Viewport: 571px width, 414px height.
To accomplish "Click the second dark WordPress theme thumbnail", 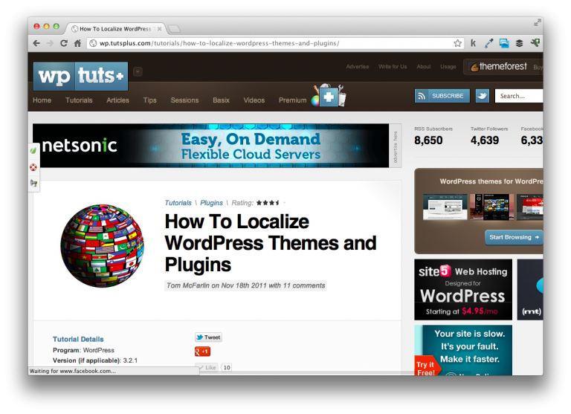I will [491, 207].
